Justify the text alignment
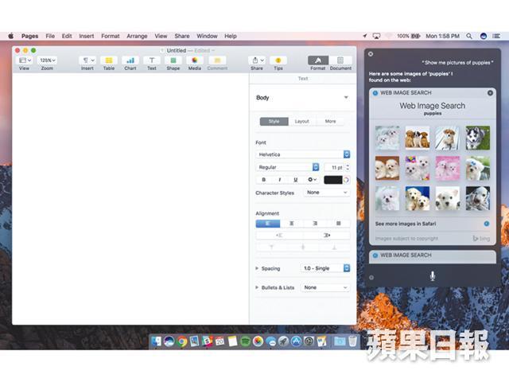Screen dimensions: 509x382 338,224
